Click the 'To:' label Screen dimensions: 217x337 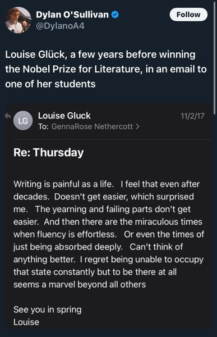43,126
